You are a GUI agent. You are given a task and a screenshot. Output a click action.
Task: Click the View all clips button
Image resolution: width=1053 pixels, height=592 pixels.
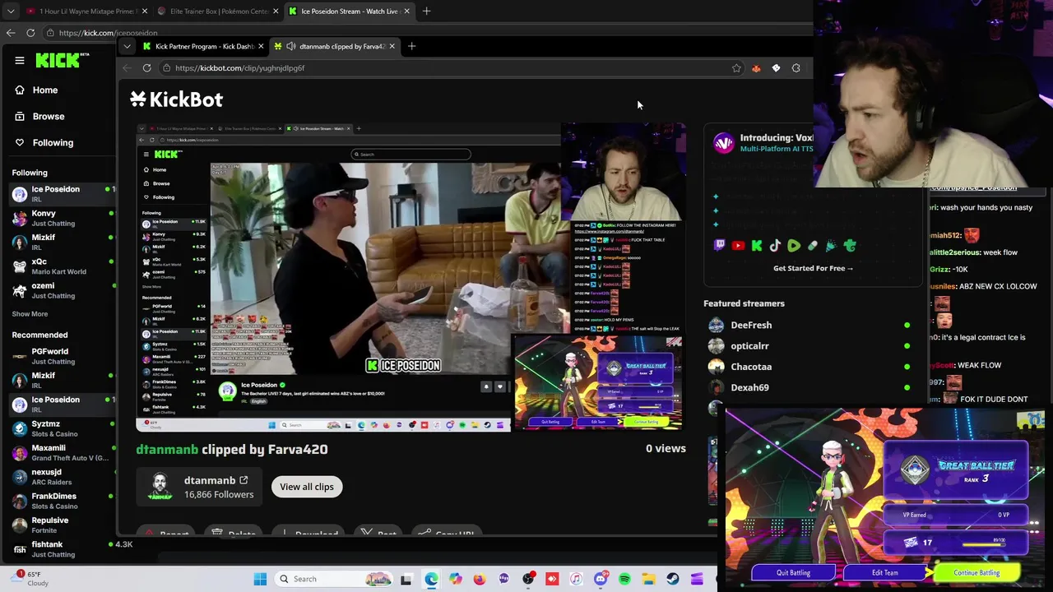307,487
